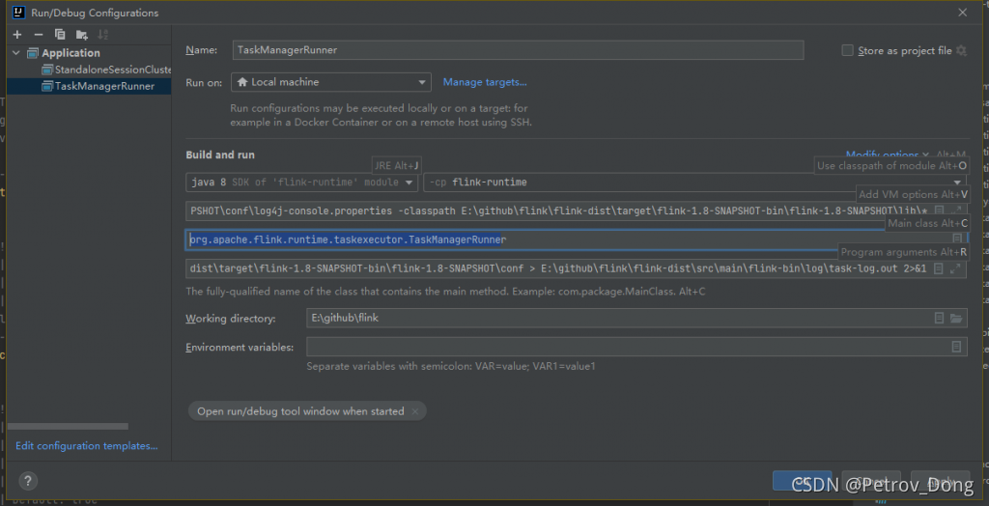Open the -cp flink-runtime module dropdown
This screenshot has width=989, height=506.
pos(695,183)
